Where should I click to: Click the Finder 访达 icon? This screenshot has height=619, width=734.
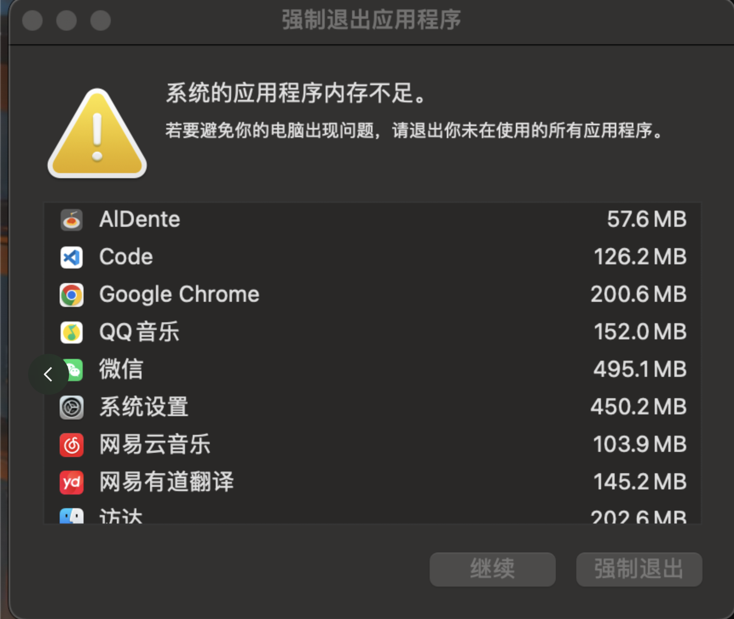click(x=72, y=515)
